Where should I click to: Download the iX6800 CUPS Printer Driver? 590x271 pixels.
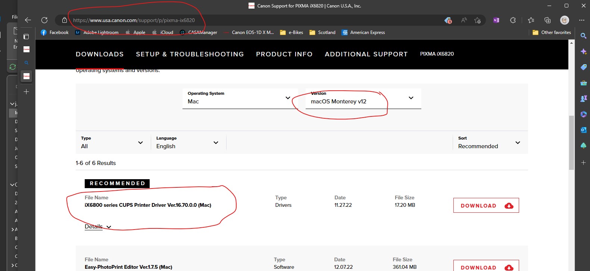click(486, 206)
